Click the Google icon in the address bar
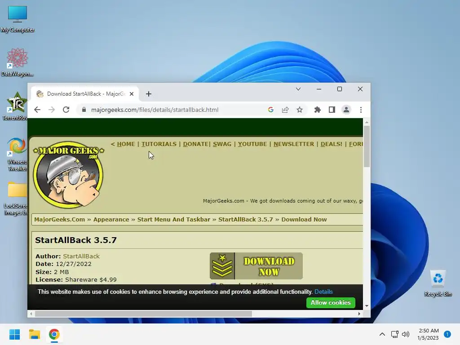Screen dimensions: 460x345 point(271,110)
